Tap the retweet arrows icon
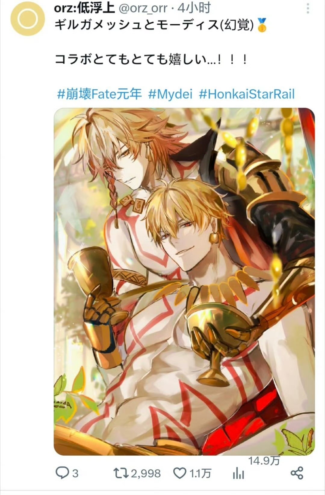 [x=121, y=473]
